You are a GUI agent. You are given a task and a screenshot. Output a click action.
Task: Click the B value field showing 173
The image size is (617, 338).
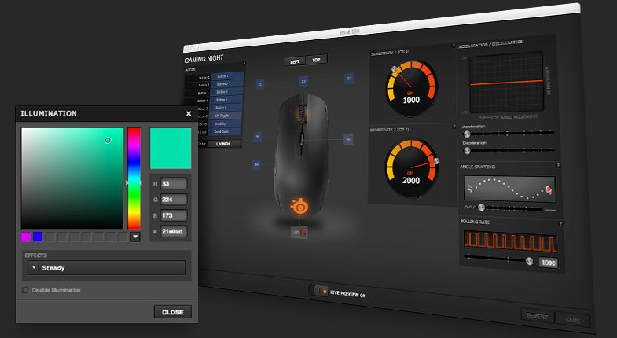pos(174,215)
